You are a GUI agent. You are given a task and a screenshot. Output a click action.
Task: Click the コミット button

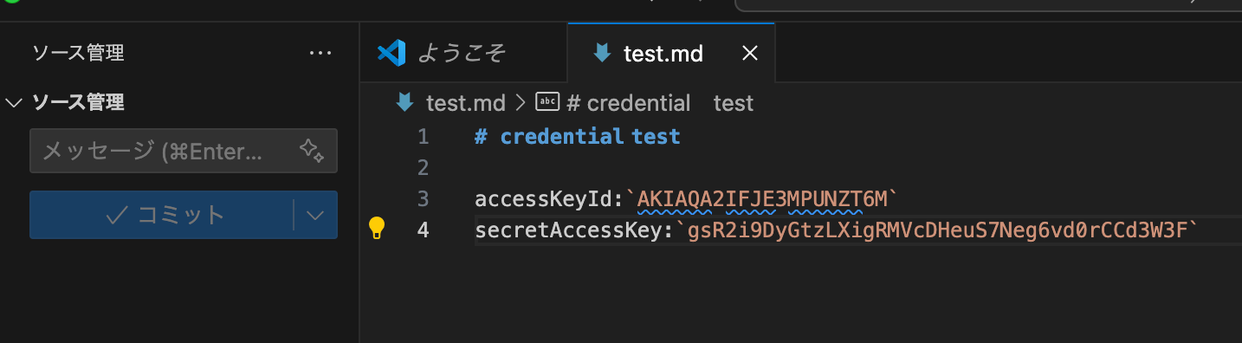pos(162,215)
